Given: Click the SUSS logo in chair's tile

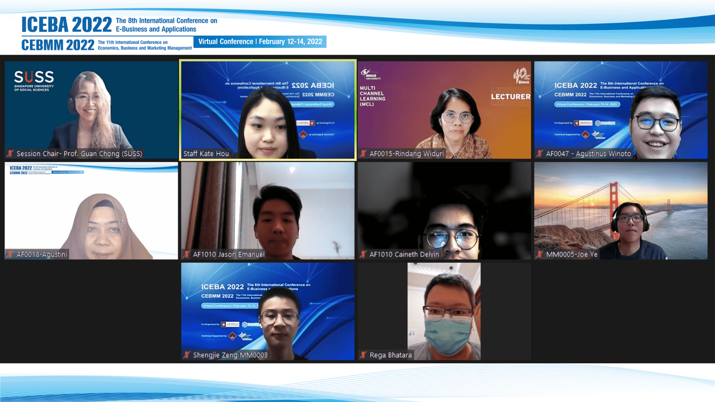Looking at the screenshot, I should point(34,81).
